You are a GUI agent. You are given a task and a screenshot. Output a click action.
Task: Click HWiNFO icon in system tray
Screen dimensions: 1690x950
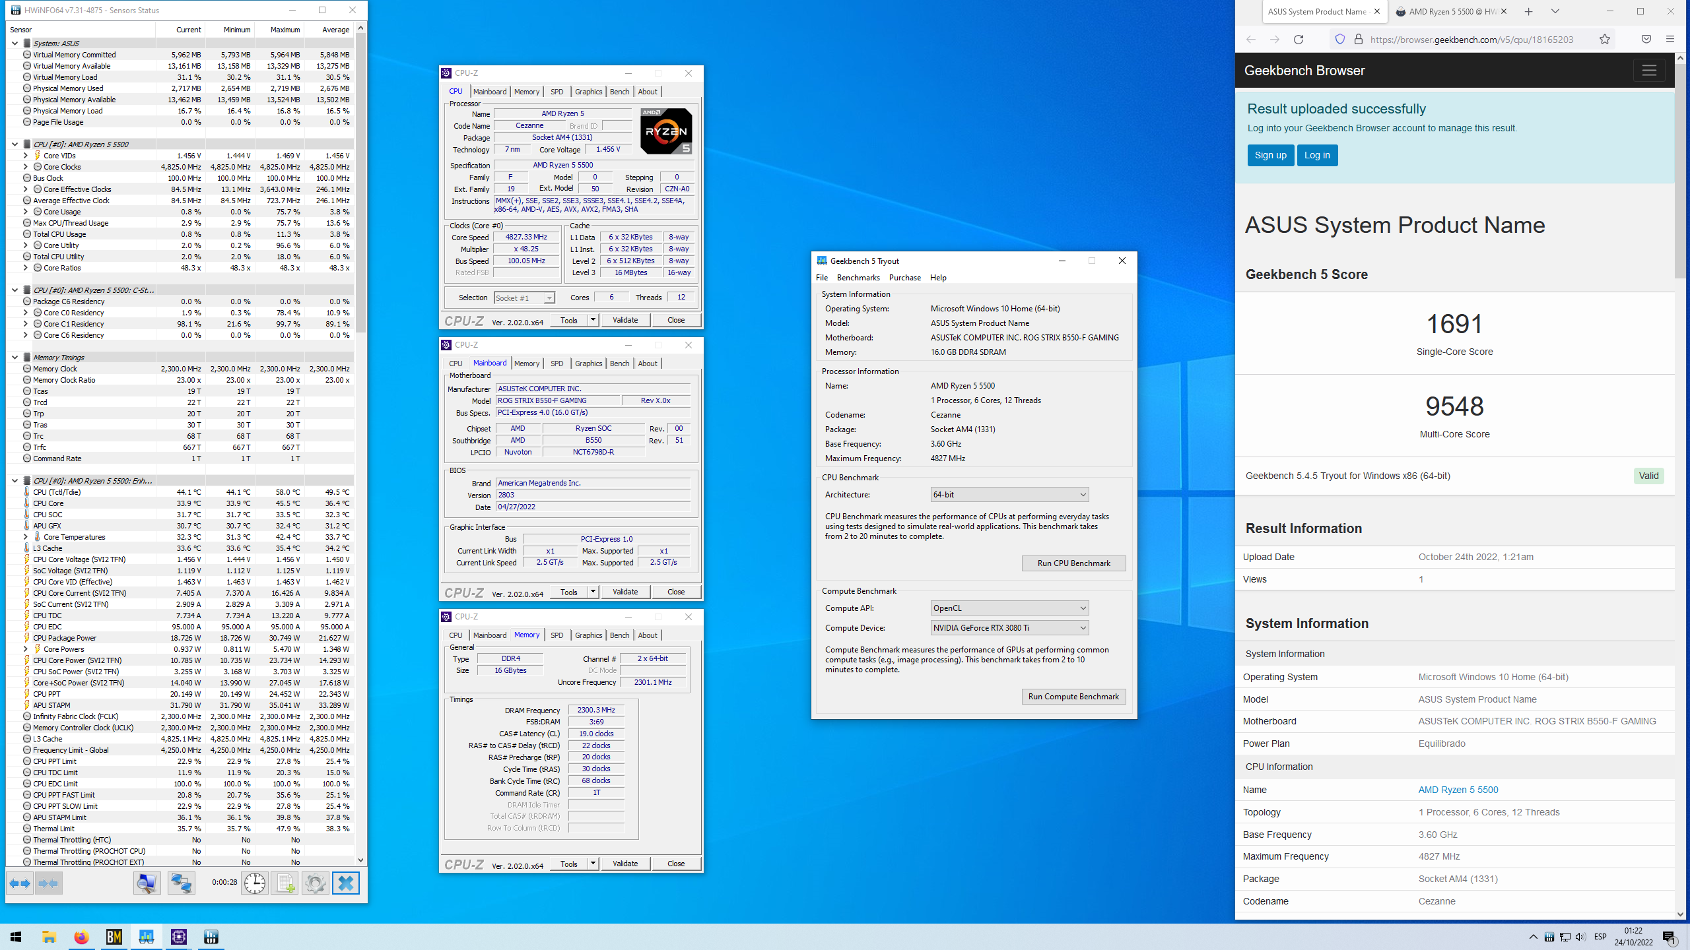click(x=1549, y=937)
